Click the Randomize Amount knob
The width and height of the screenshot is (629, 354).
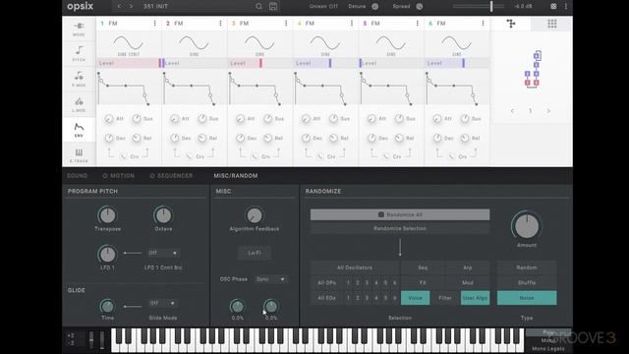click(x=527, y=226)
